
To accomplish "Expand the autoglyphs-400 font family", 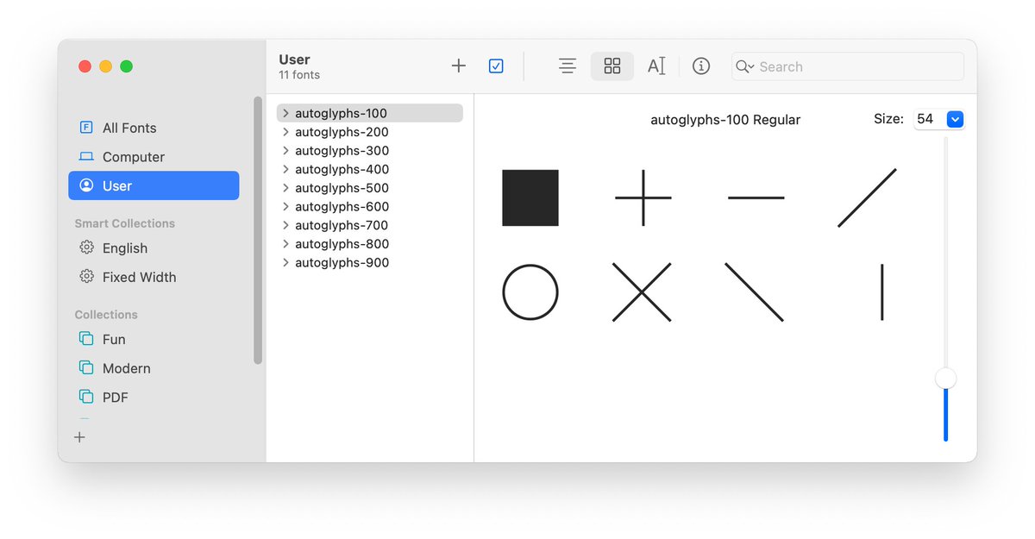I will coord(285,169).
